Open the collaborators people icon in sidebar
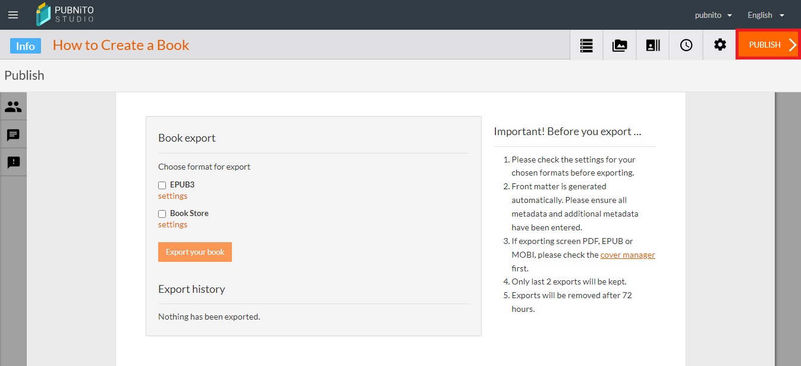This screenshot has height=366, width=801. coord(13,107)
